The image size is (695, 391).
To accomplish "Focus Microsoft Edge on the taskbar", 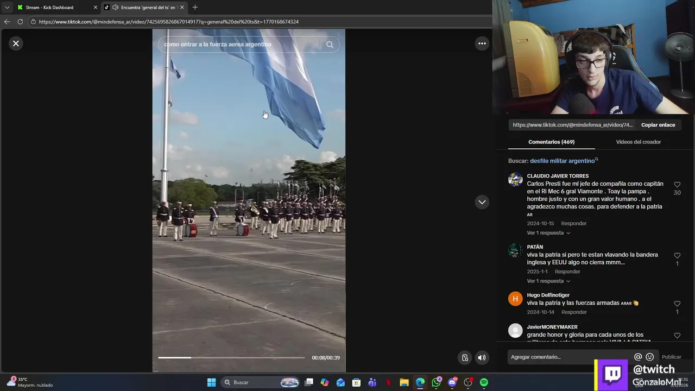I will tap(420, 382).
